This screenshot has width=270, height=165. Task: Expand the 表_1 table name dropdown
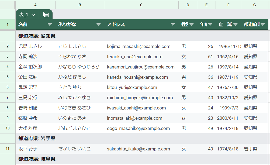33,15
